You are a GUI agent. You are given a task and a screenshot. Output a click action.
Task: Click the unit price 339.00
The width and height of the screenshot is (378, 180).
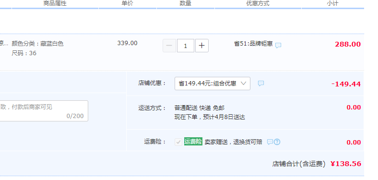coord(127,43)
